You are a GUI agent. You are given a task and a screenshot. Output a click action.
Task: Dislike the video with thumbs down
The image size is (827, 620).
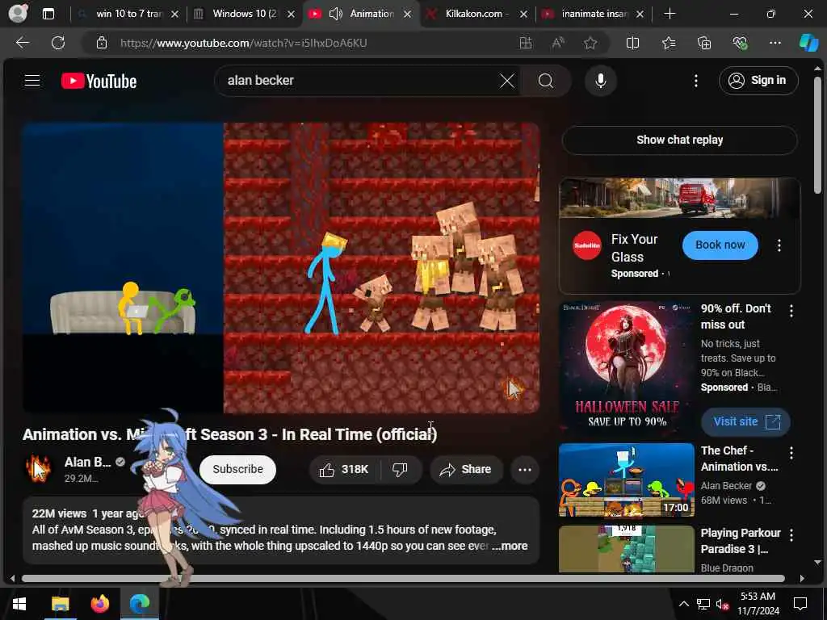point(401,469)
